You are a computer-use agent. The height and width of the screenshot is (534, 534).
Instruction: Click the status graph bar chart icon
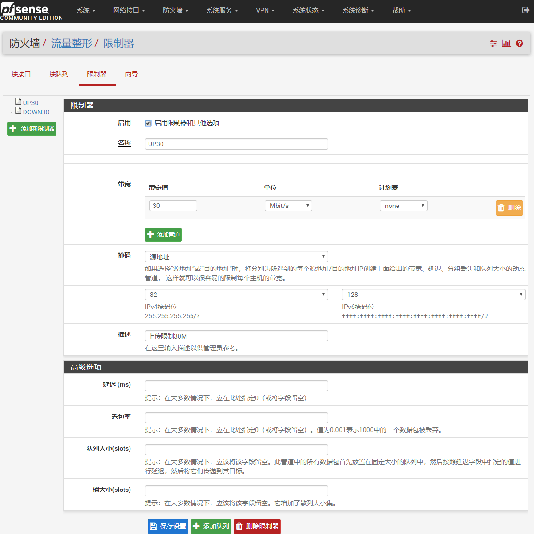tap(506, 44)
